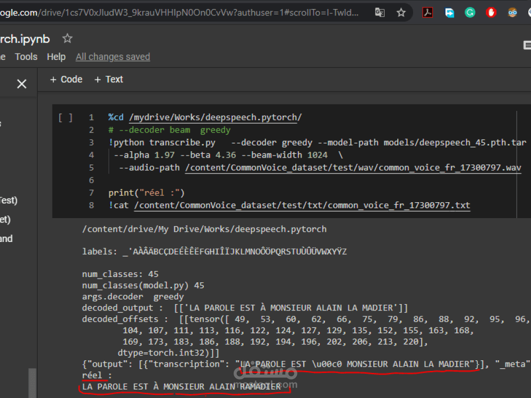Open the Help menu
The image size is (531, 398).
pos(56,57)
